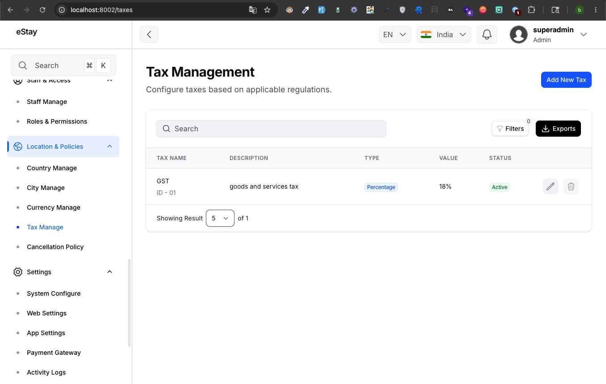Image resolution: width=606 pixels, height=384 pixels.
Task: Open the Chrome three-dot menu
Action: pos(595,10)
